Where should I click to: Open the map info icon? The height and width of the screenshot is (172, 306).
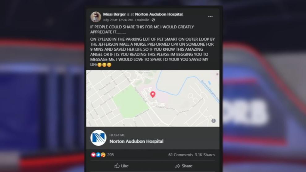[x=214, y=121]
